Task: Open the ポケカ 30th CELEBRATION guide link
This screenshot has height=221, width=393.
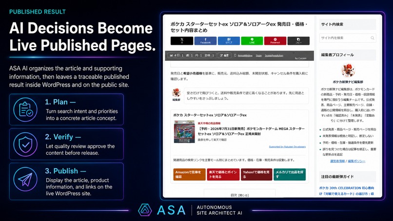Action: 347,191
